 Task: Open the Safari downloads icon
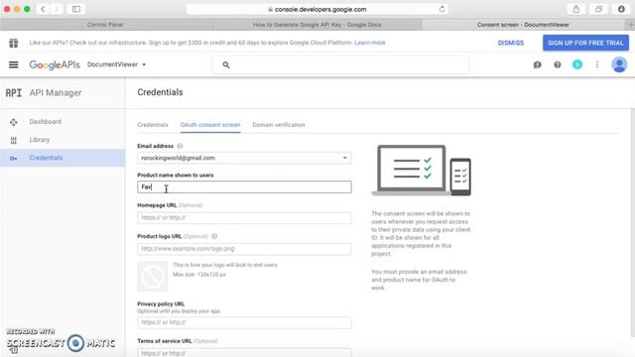click(x=621, y=9)
